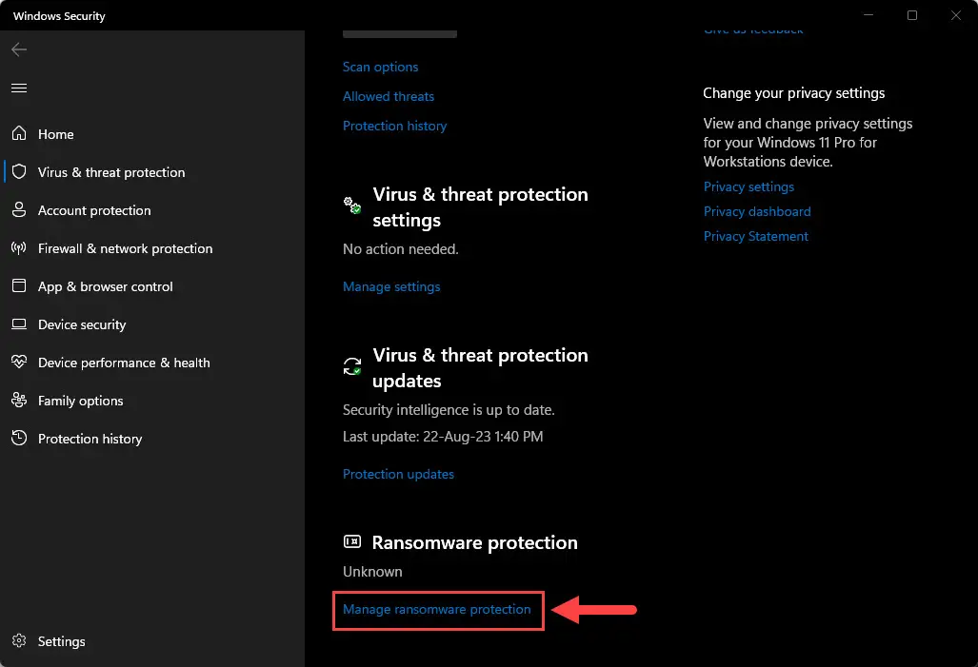
Task: Click the Home house icon
Action: coord(19,133)
